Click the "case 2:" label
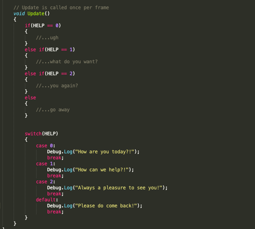 [x=46, y=182]
